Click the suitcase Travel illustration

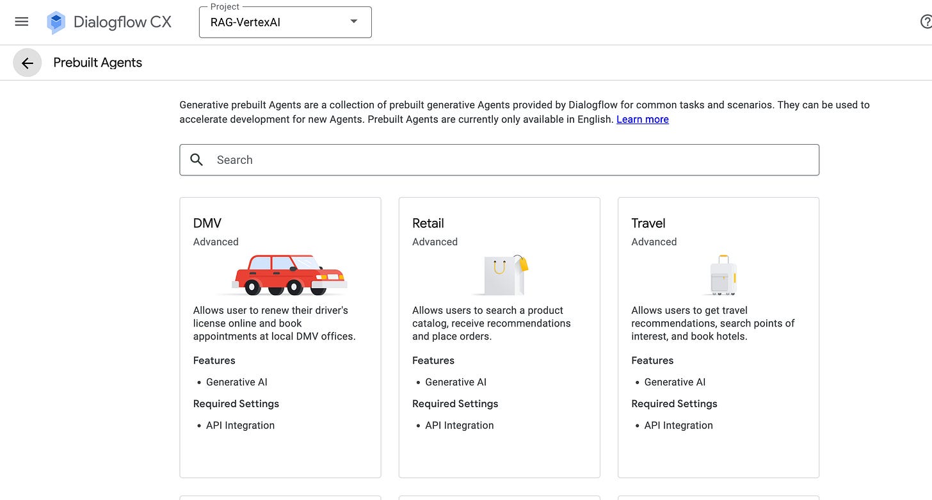pyautogui.click(x=723, y=275)
